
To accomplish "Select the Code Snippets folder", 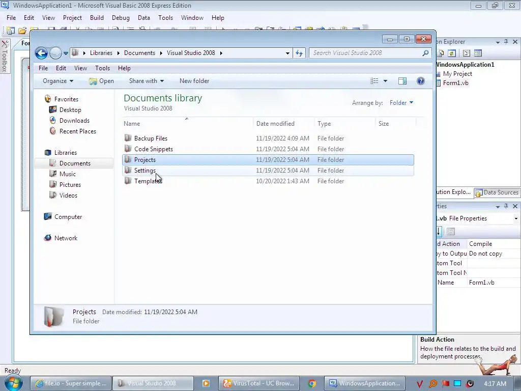I will pyautogui.click(x=268, y=149).
